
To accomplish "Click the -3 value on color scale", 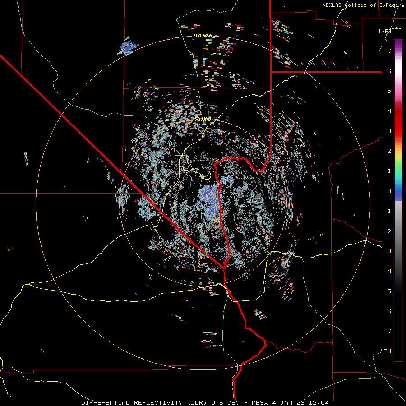I will click(388, 251).
